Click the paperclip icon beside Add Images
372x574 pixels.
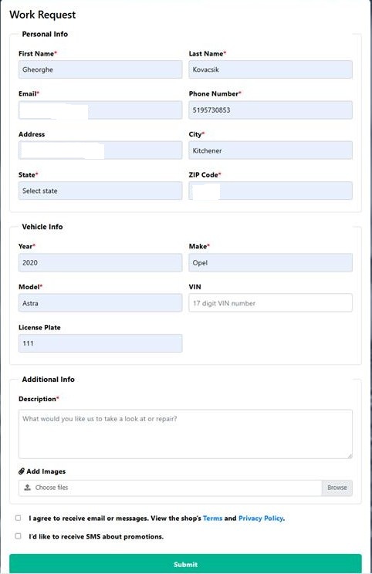(x=22, y=471)
